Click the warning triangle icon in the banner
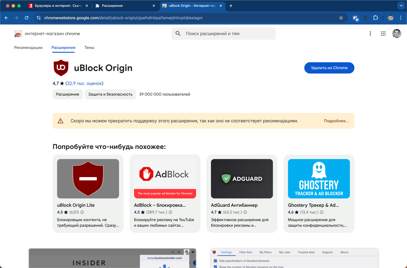 pos(61,121)
